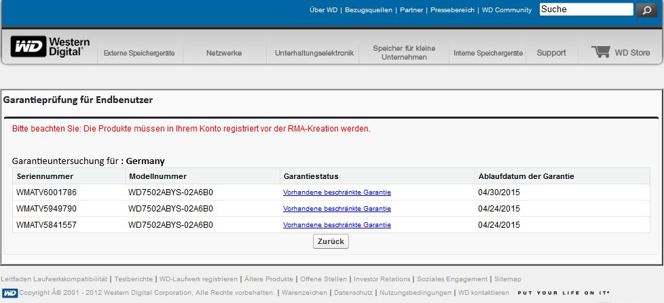Select serial number WMATV5841557
This screenshot has height=303, width=664.
click(46, 225)
